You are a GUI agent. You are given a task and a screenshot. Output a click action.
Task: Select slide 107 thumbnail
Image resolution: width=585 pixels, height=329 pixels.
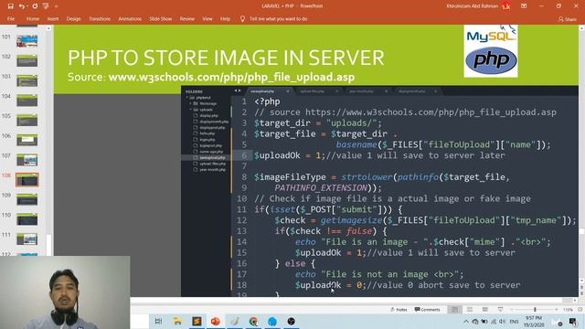[x=27, y=160]
